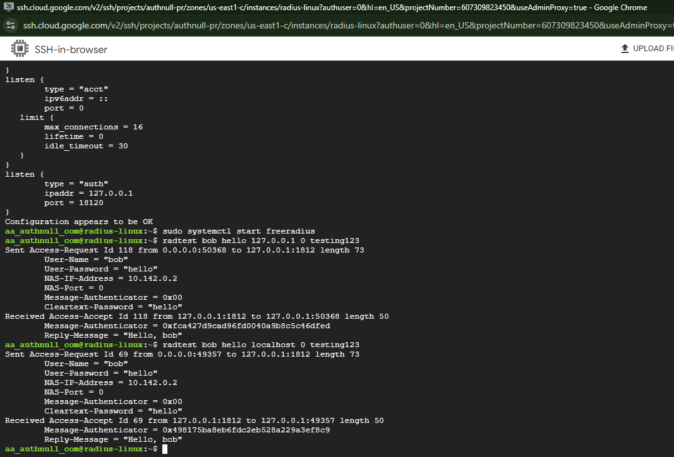Click the upload arrow icon
This screenshot has width=674, height=457.
625,49
